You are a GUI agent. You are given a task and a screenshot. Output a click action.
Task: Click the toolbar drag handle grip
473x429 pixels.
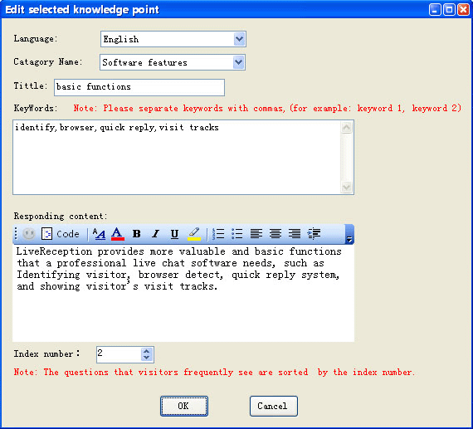point(16,234)
